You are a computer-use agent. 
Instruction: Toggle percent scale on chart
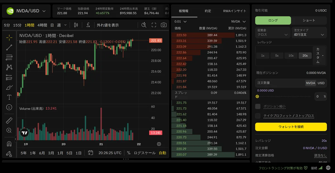[129, 153]
